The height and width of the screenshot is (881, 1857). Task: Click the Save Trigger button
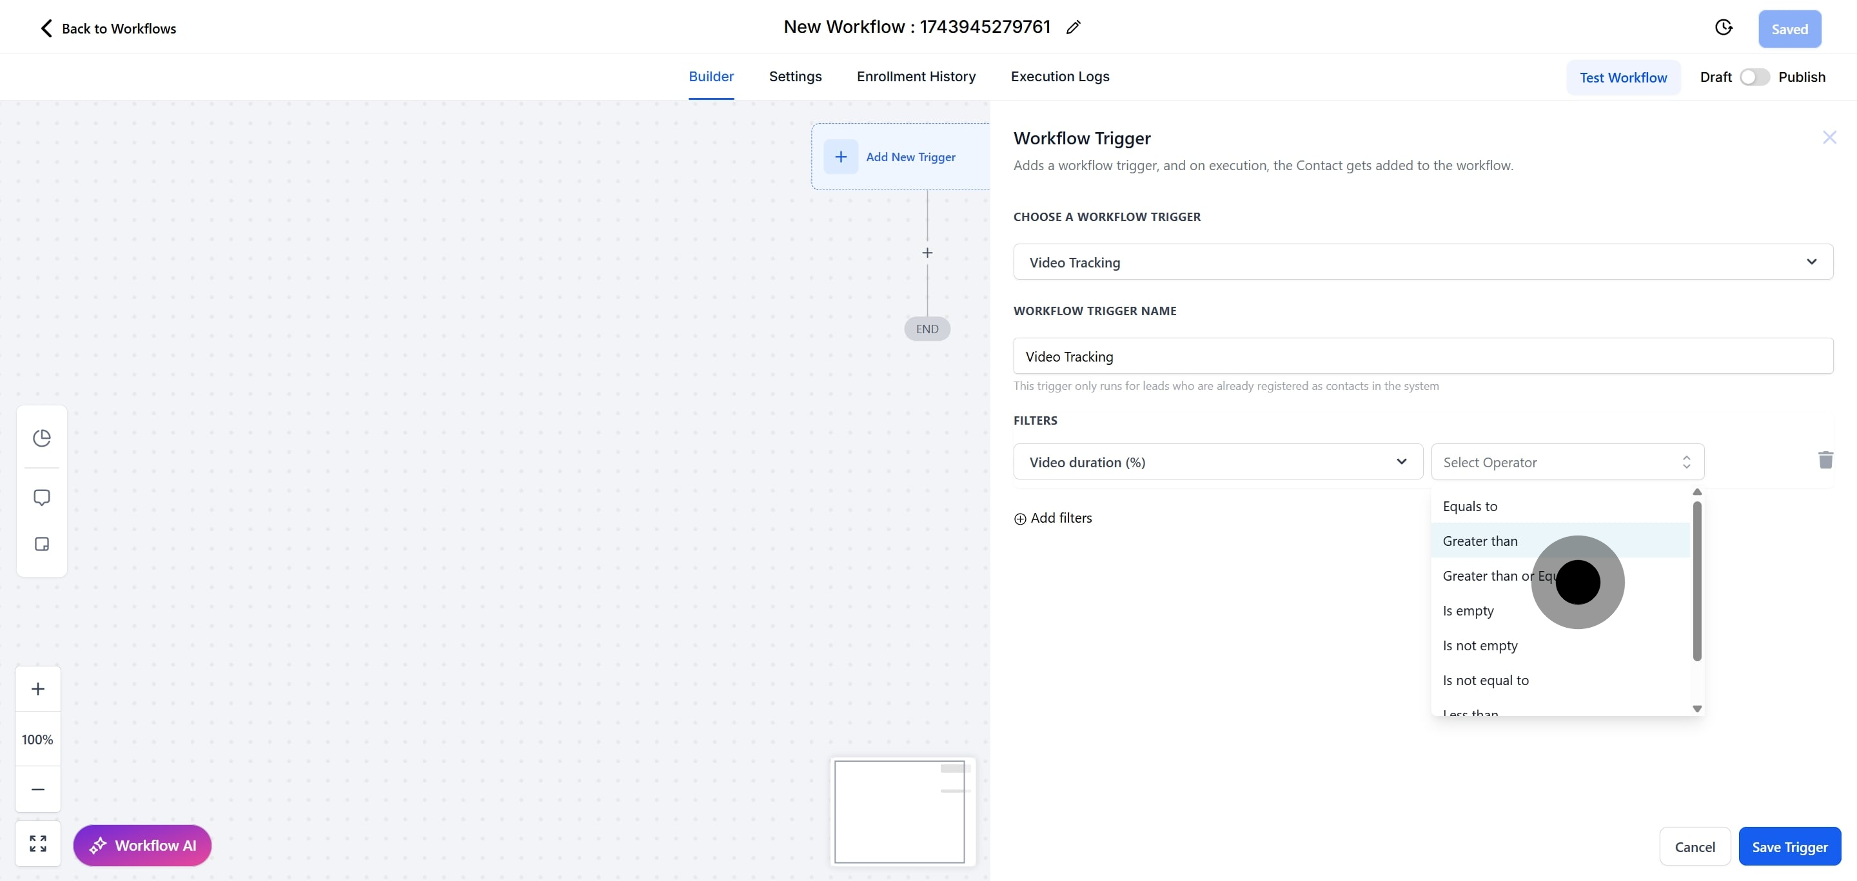tap(1789, 846)
